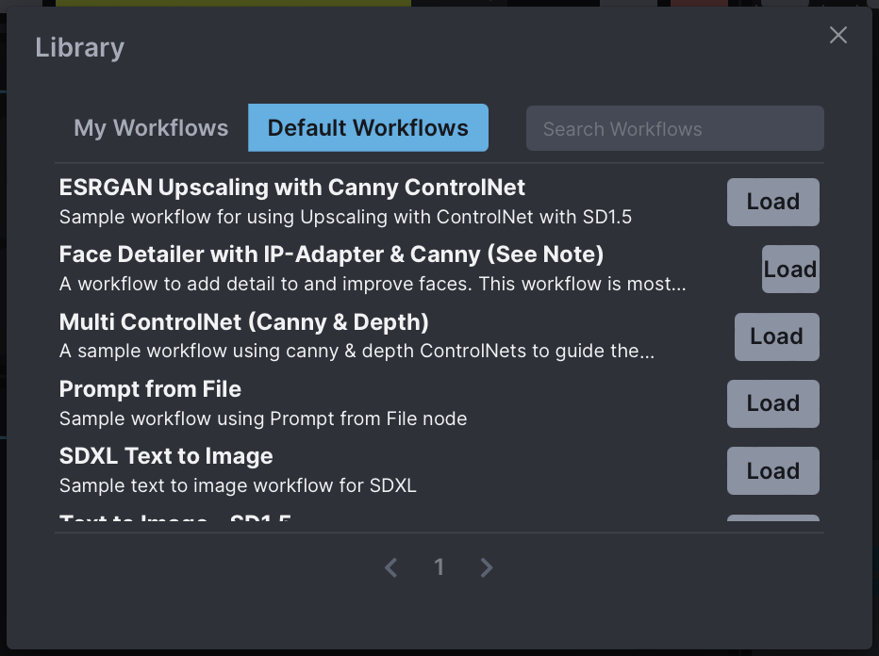This screenshot has height=656, width=879.
Task: Switch to the My Workflows tab
Action: tap(151, 127)
